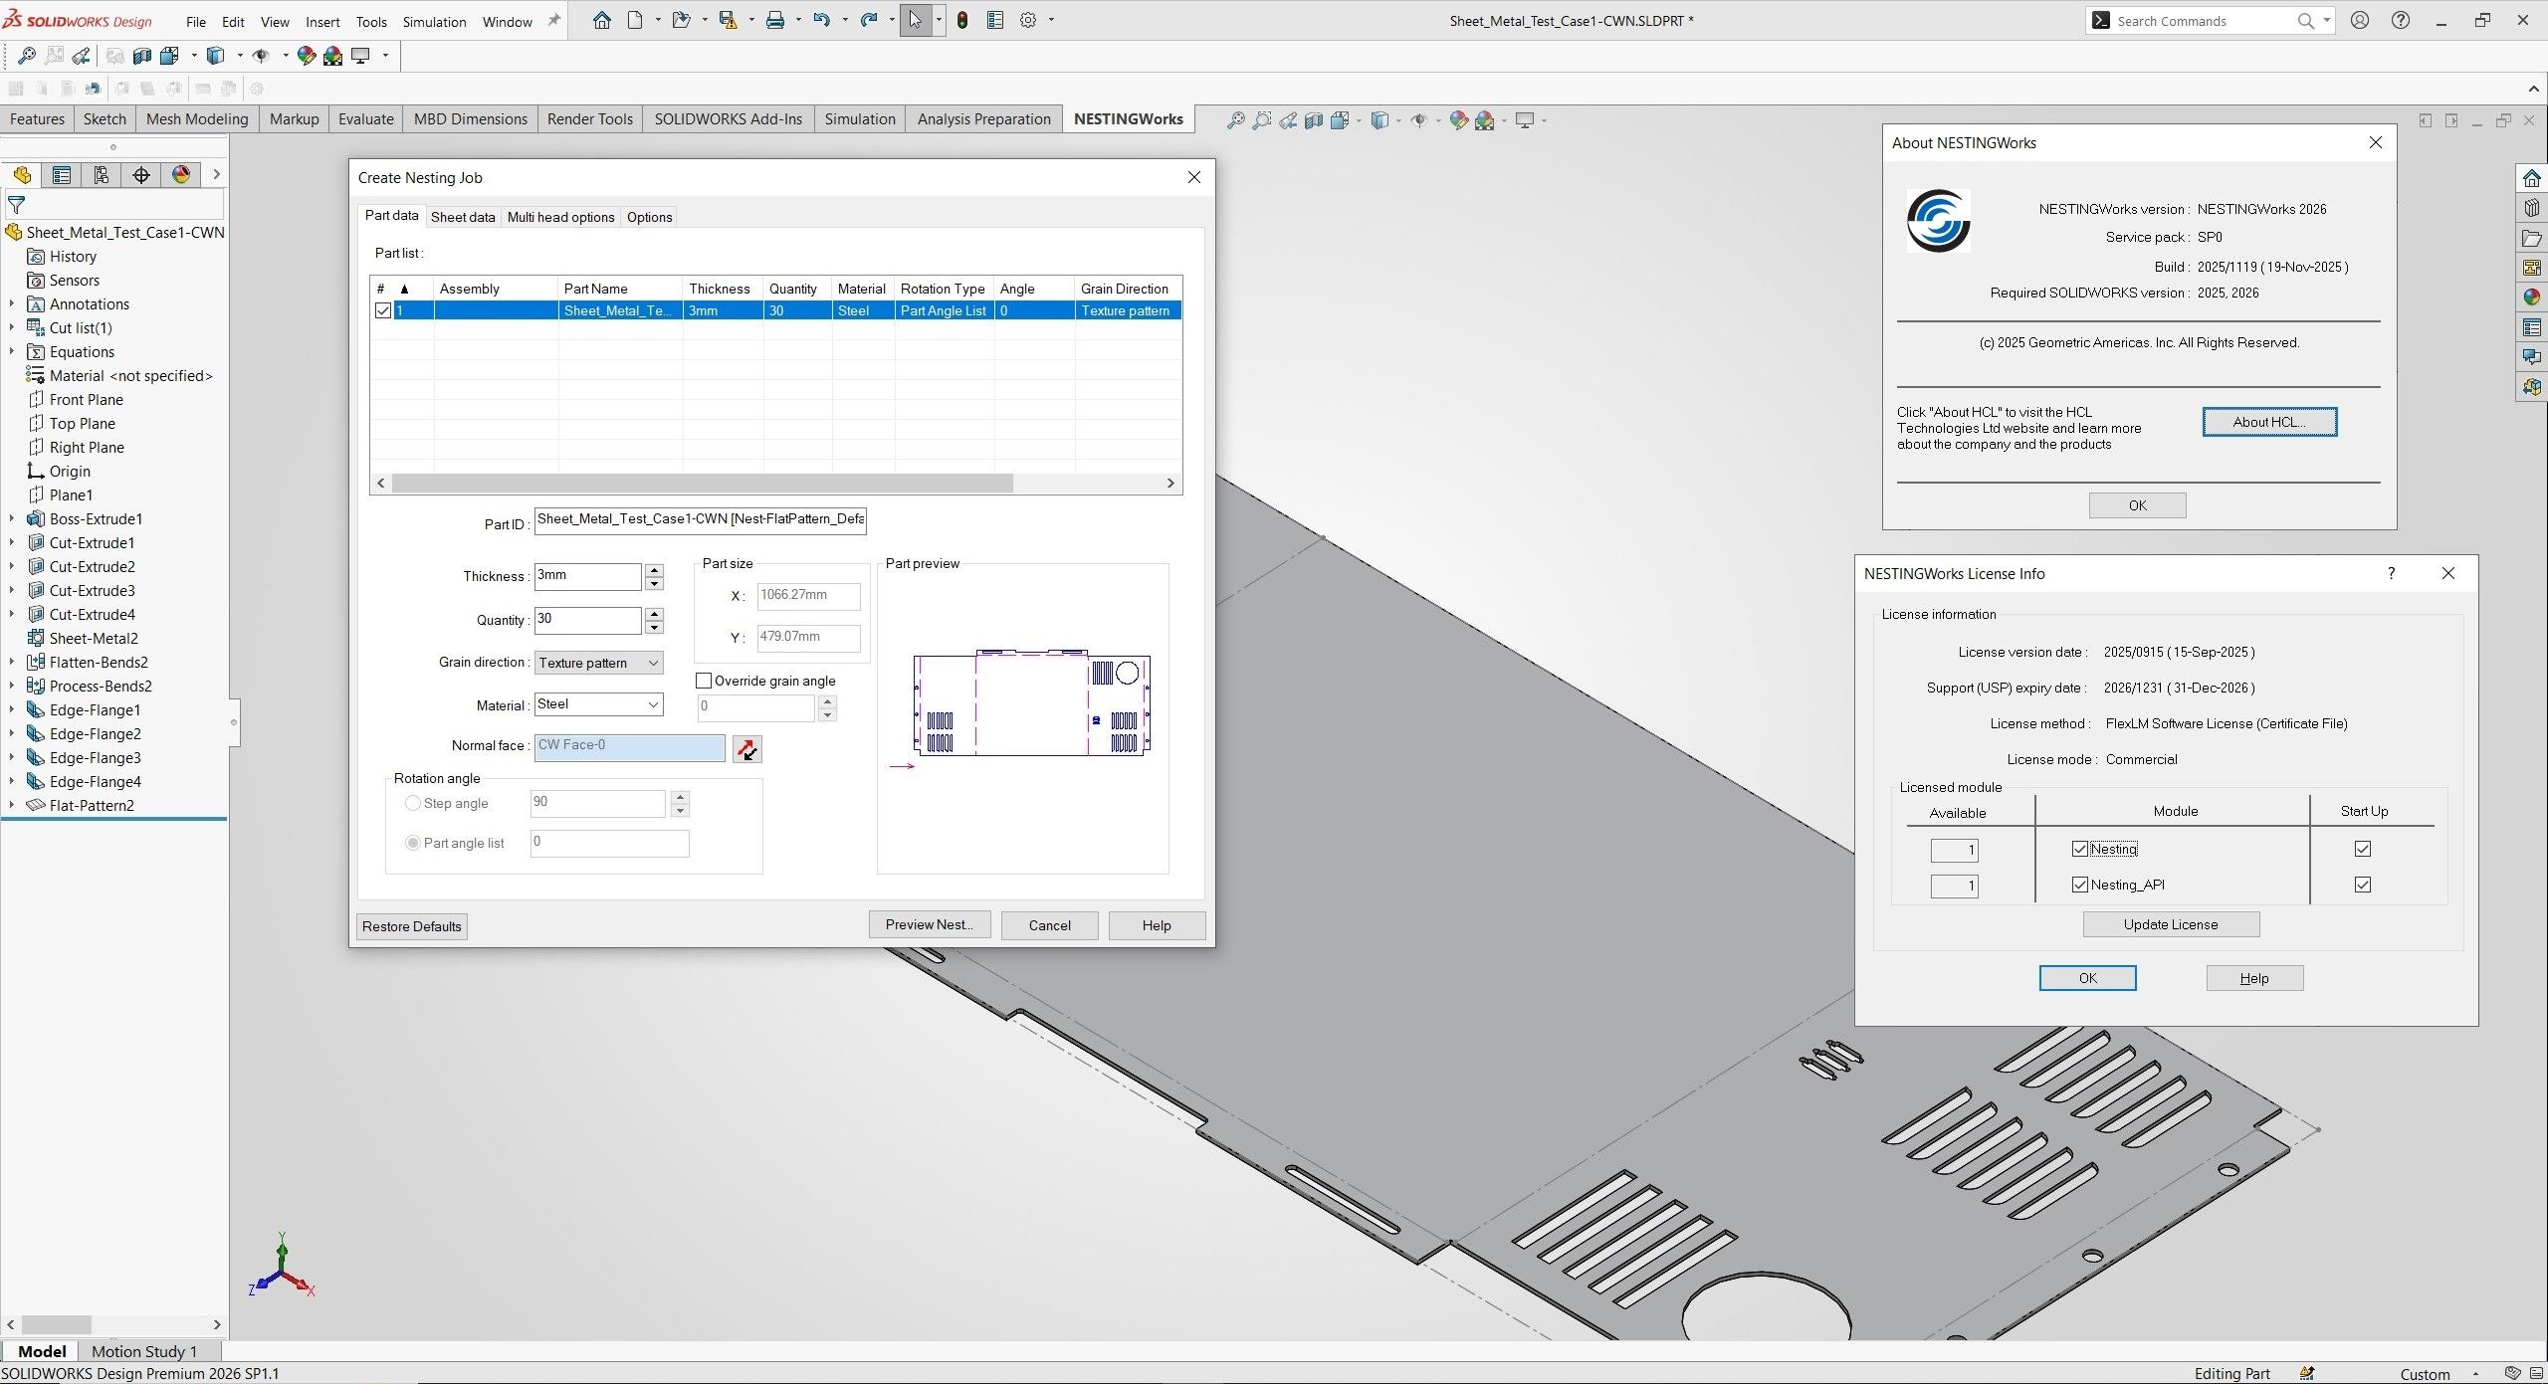Open the View Palette task pane icon

[x=2532, y=268]
